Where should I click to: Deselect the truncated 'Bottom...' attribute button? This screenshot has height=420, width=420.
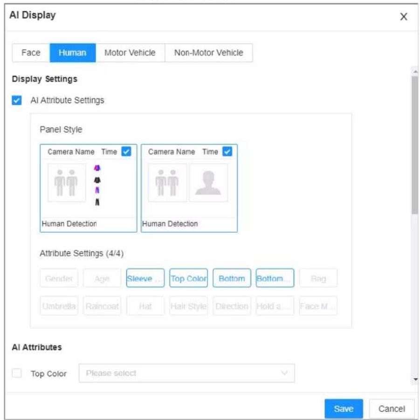(x=275, y=278)
